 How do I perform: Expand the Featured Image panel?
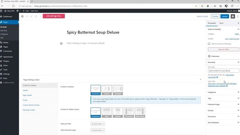pos(223,104)
